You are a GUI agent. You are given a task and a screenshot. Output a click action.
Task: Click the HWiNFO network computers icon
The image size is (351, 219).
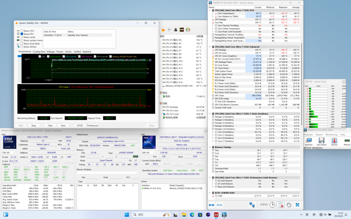coord(252,205)
